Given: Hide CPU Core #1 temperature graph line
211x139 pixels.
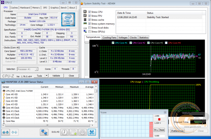Looking at the screenshot, I should click(113, 43).
